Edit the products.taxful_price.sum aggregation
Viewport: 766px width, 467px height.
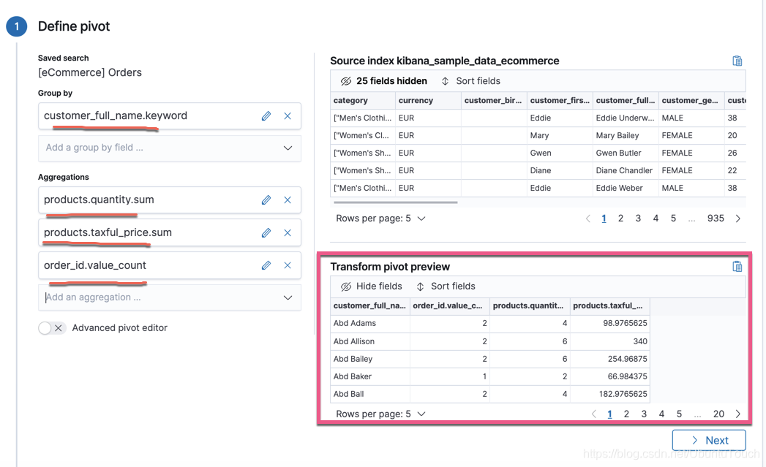[x=266, y=232]
